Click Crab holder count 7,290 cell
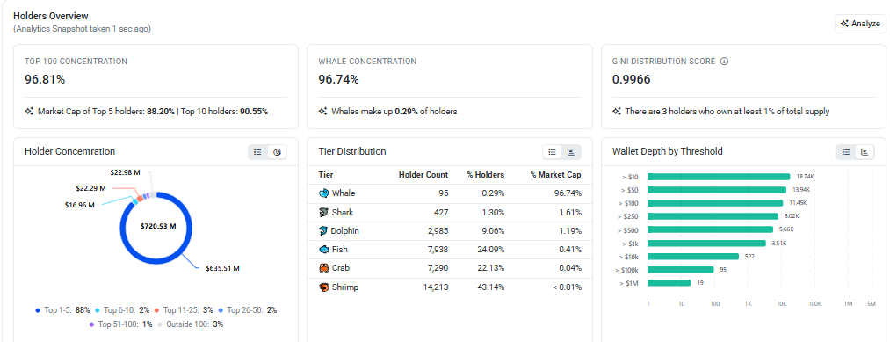The image size is (890, 342). [x=438, y=268]
